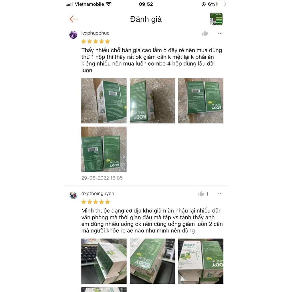Open more options for dxpthoinguyen's review
The width and height of the screenshot is (292, 292).
[220, 194]
